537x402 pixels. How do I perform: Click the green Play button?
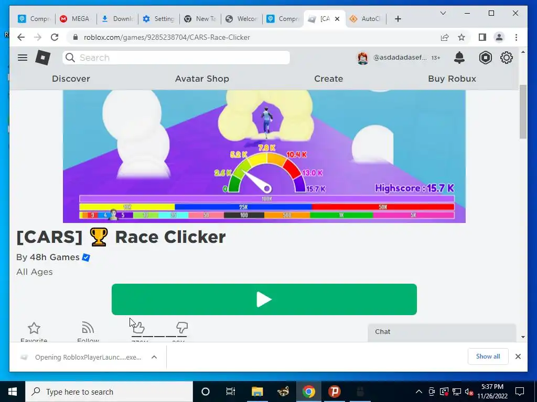[264, 299]
